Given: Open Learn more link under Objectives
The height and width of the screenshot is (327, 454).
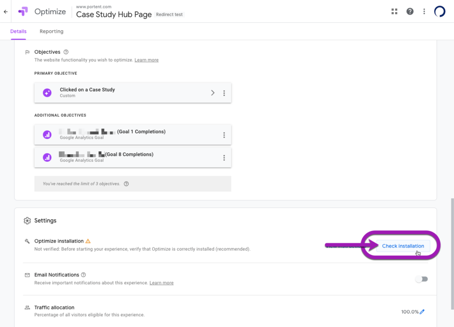Looking at the screenshot, I should coord(146,60).
